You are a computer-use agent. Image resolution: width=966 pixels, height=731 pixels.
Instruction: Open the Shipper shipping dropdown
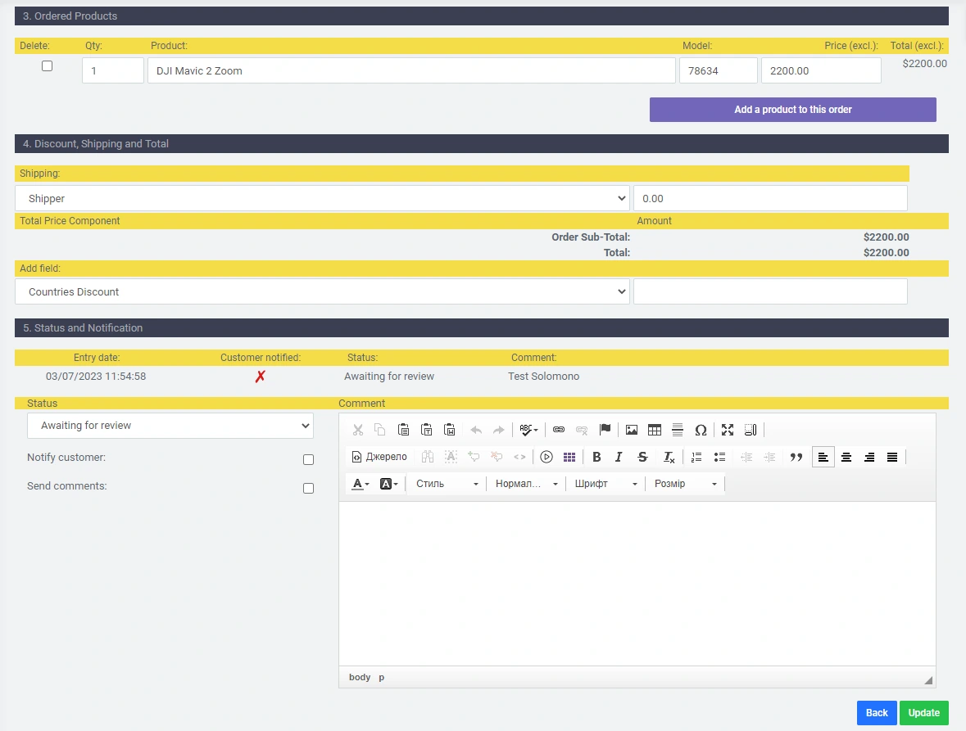tap(322, 198)
